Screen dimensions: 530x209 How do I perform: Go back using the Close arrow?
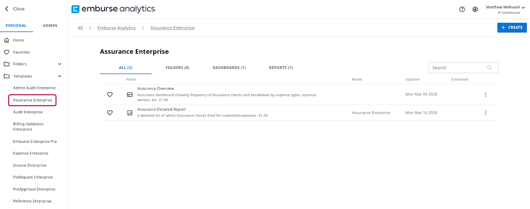pyautogui.click(x=7, y=9)
